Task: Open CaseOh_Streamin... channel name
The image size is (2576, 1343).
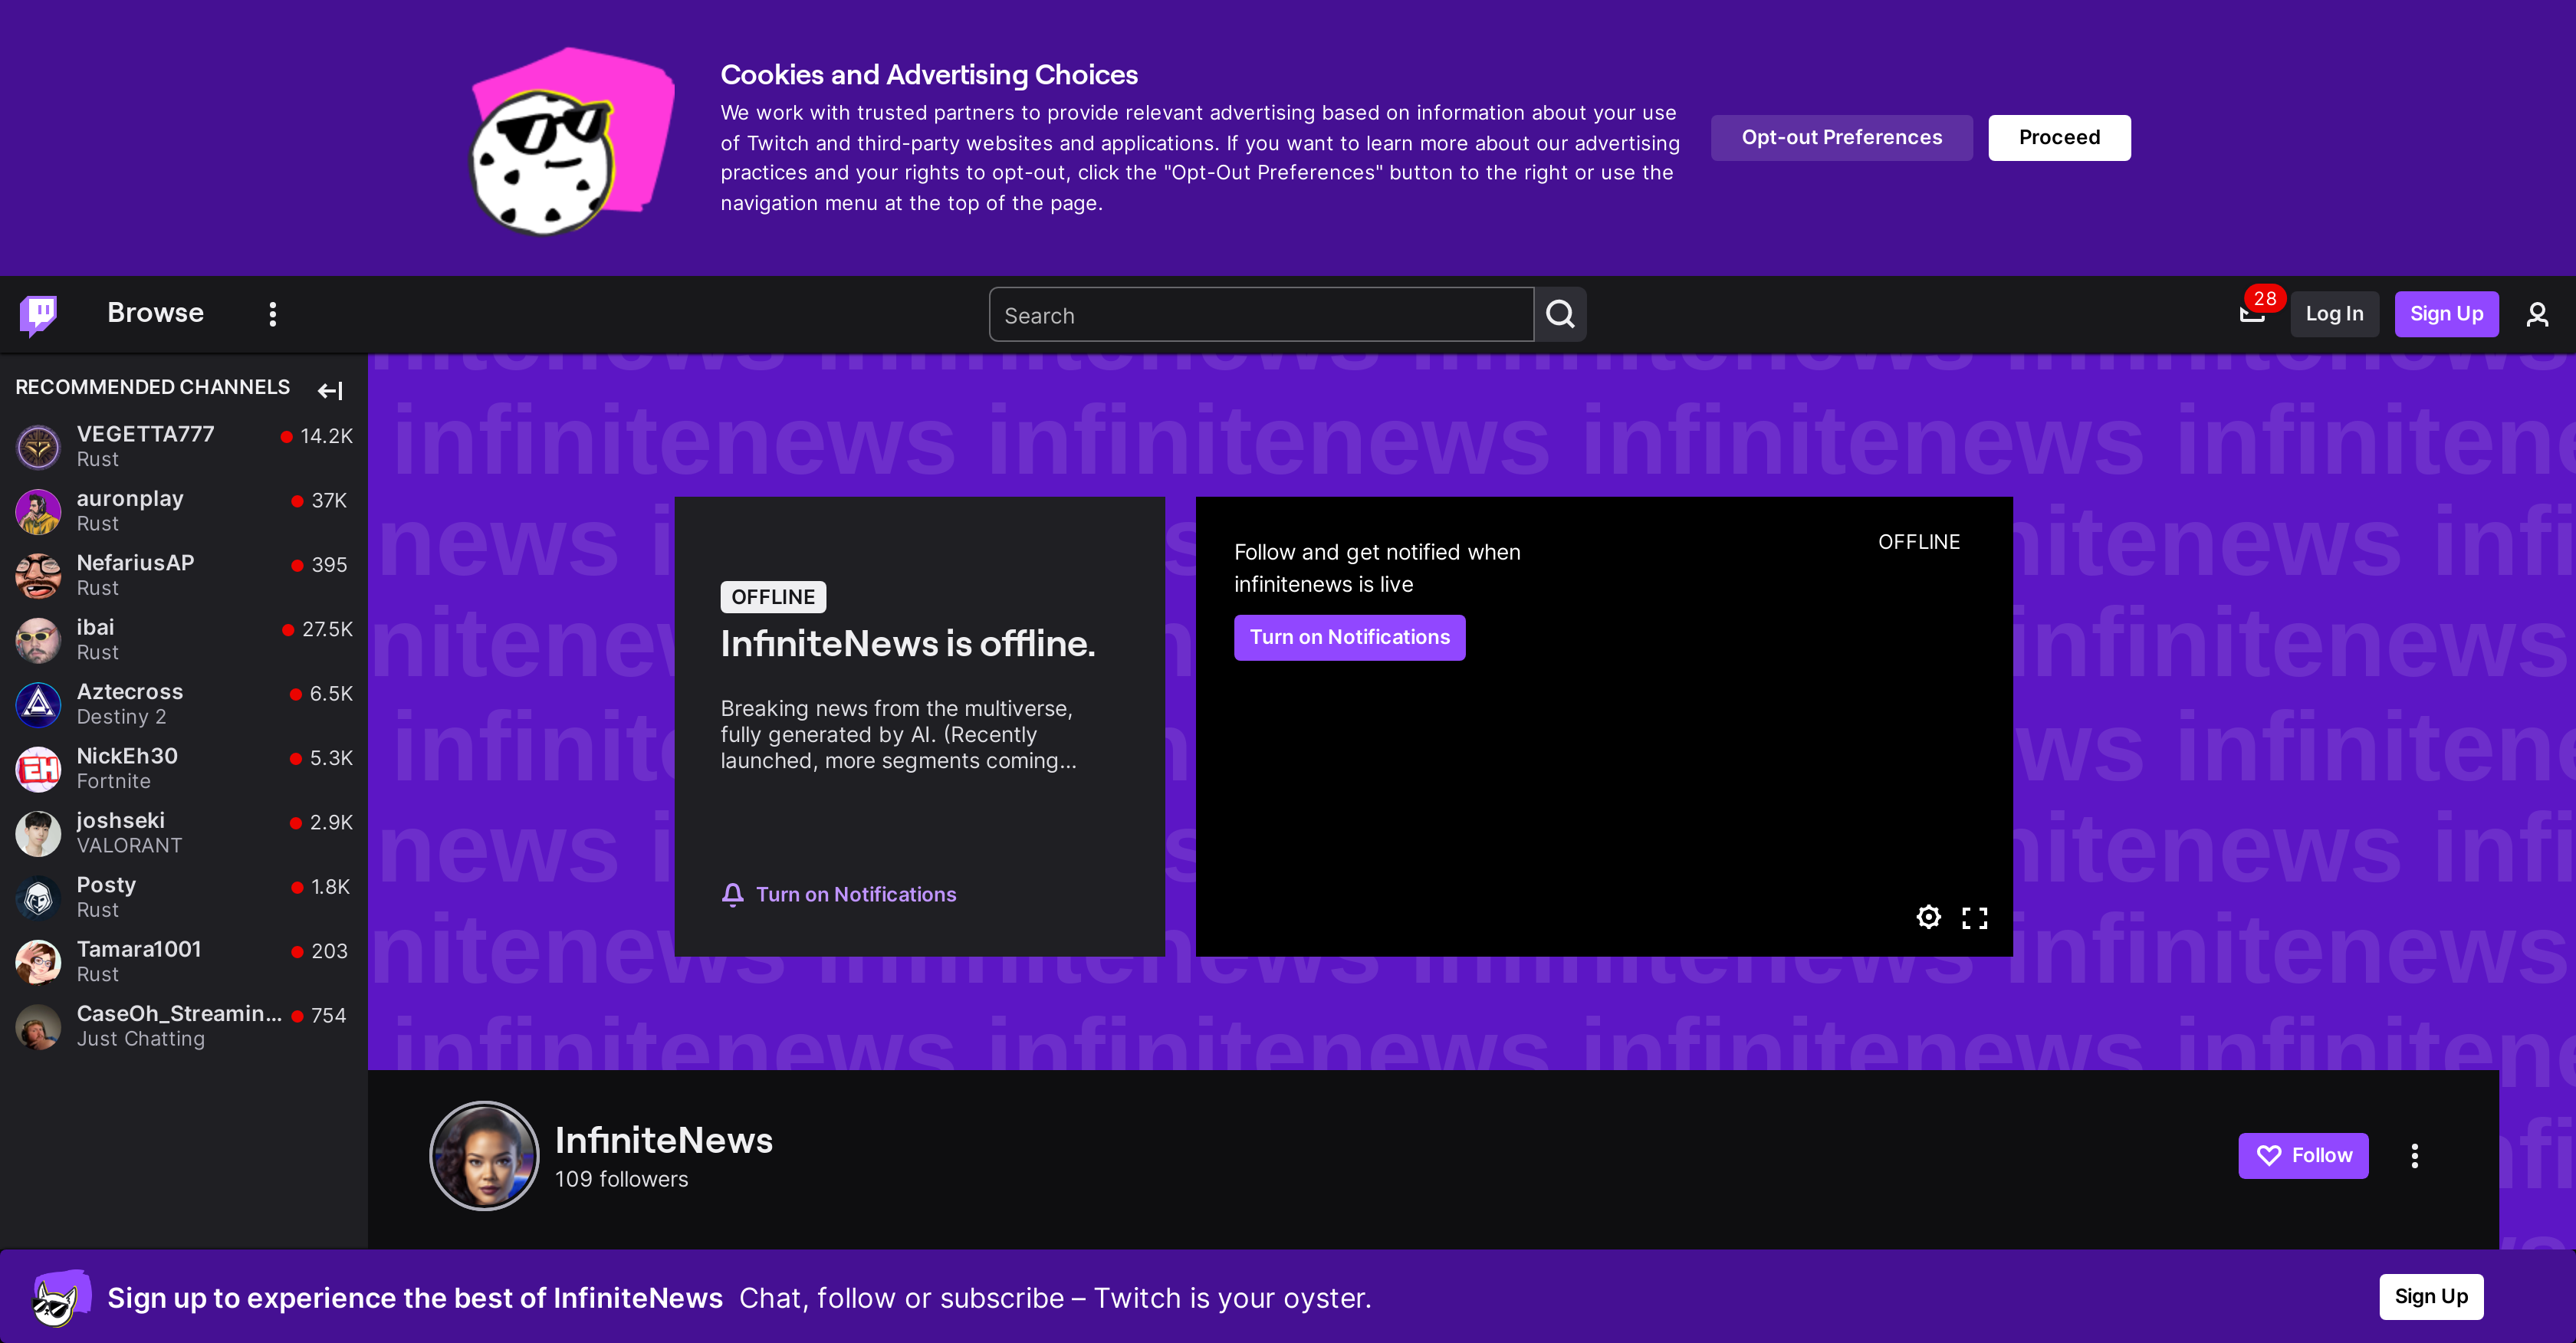Action: click(179, 1013)
